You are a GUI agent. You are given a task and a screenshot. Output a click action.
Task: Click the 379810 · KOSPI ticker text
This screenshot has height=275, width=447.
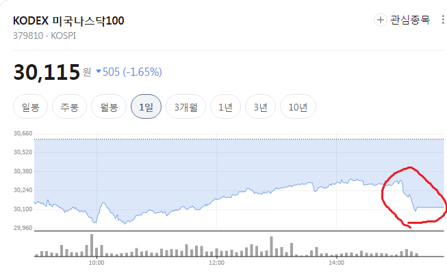[x=44, y=35]
